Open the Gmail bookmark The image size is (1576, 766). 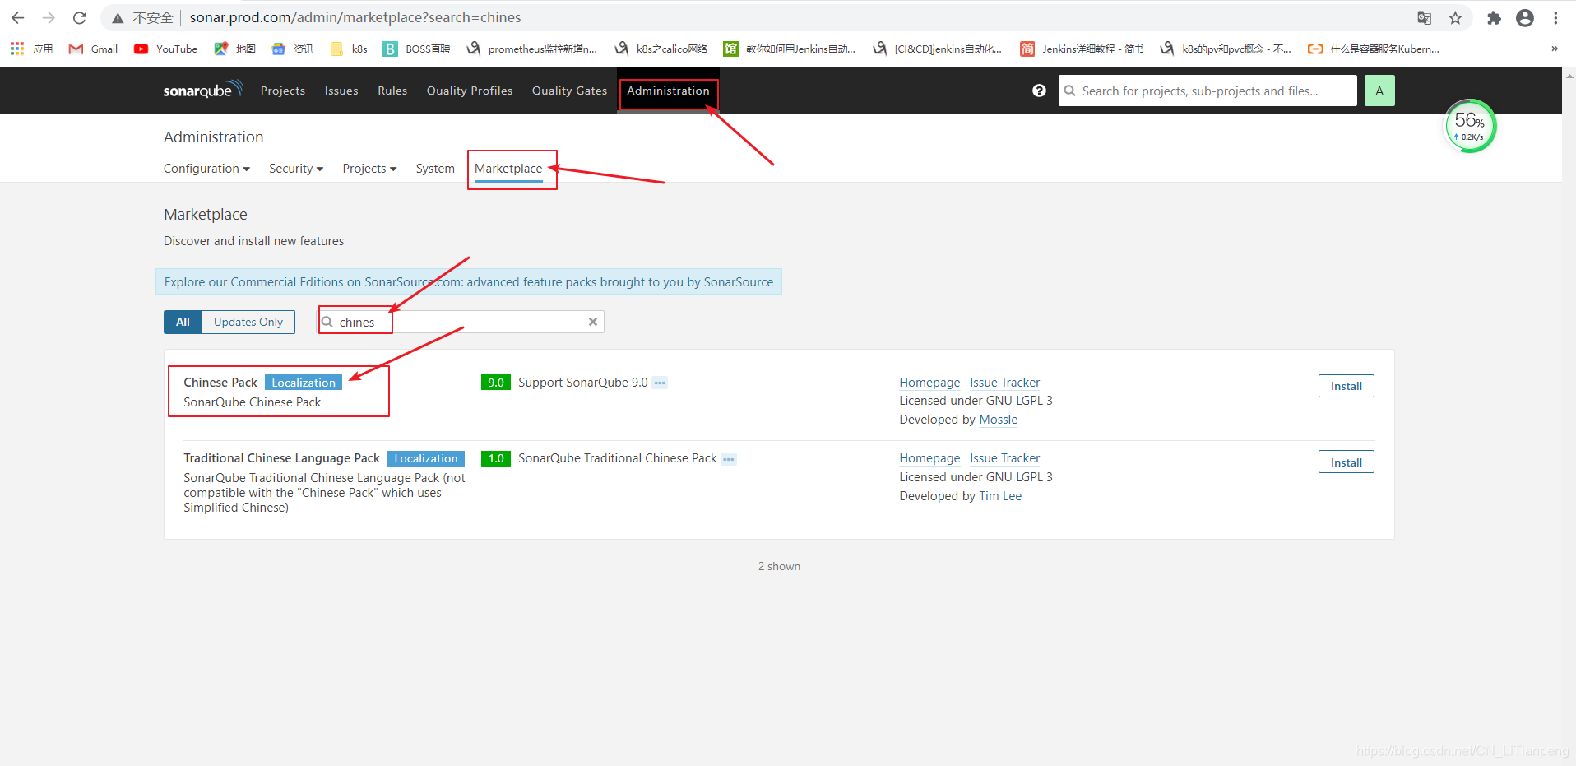93,49
